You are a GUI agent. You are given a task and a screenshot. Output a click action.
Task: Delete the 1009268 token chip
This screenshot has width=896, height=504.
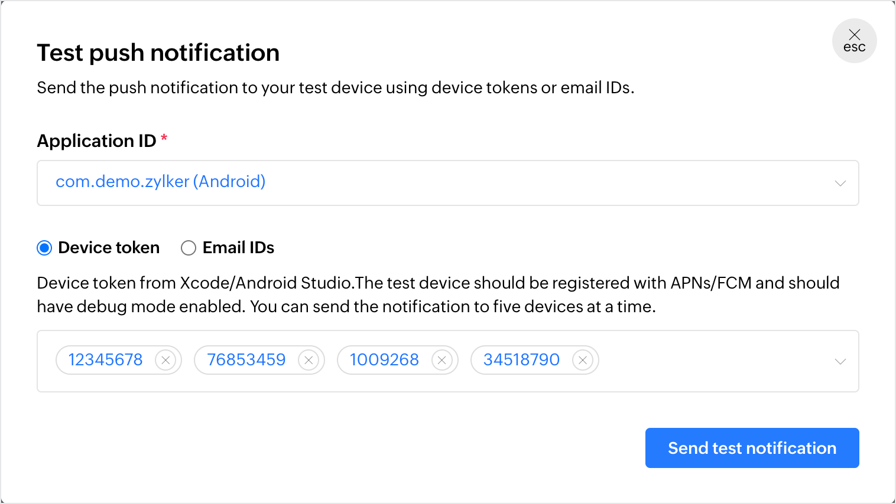coord(442,360)
